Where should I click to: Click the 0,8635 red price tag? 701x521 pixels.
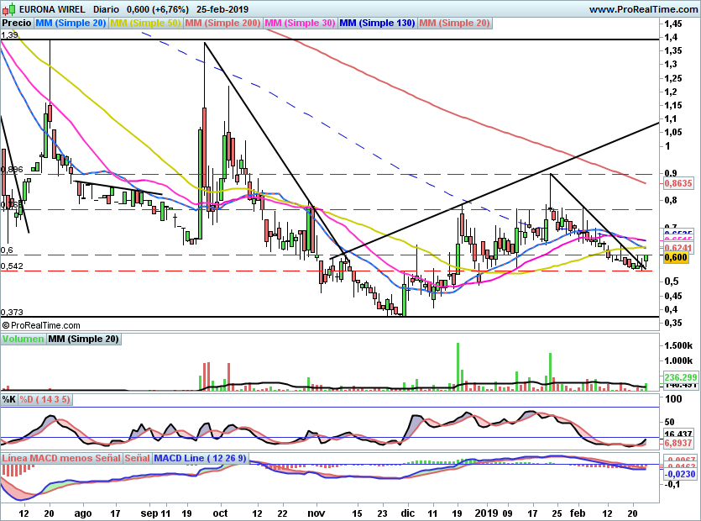click(x=677, y=183)
